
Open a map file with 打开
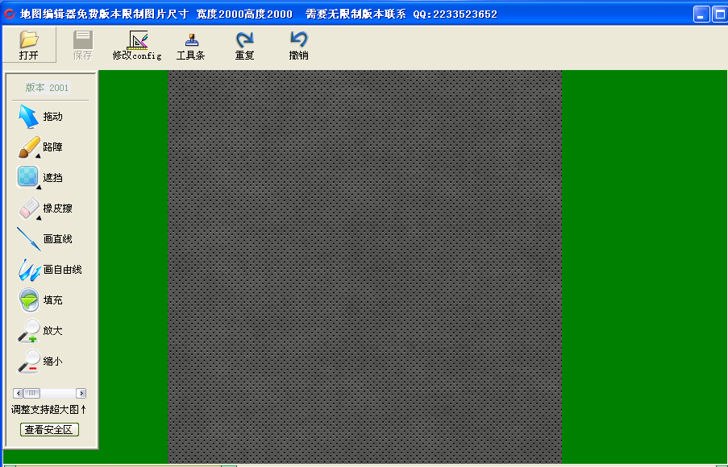point(29,45)
